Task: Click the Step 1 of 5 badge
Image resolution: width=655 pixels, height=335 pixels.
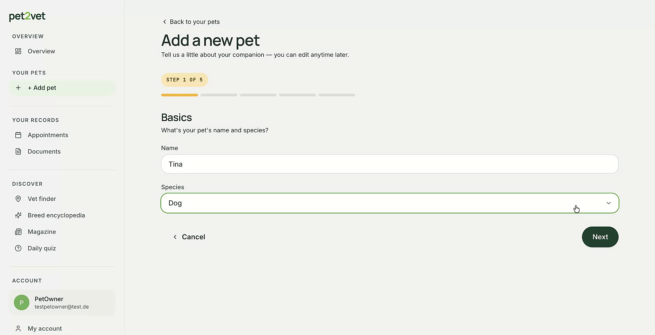Action: pyautogui.click(x=184, y=80)
